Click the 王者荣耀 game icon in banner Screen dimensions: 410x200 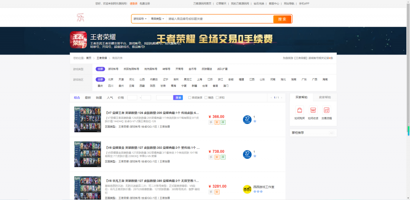78,40
